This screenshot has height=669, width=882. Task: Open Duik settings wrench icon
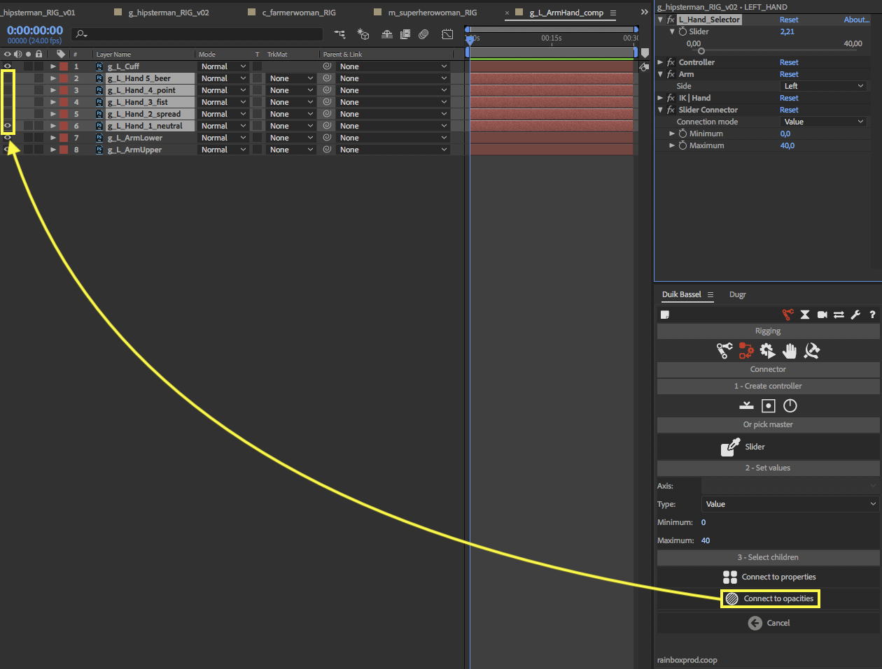click(855, 315)
